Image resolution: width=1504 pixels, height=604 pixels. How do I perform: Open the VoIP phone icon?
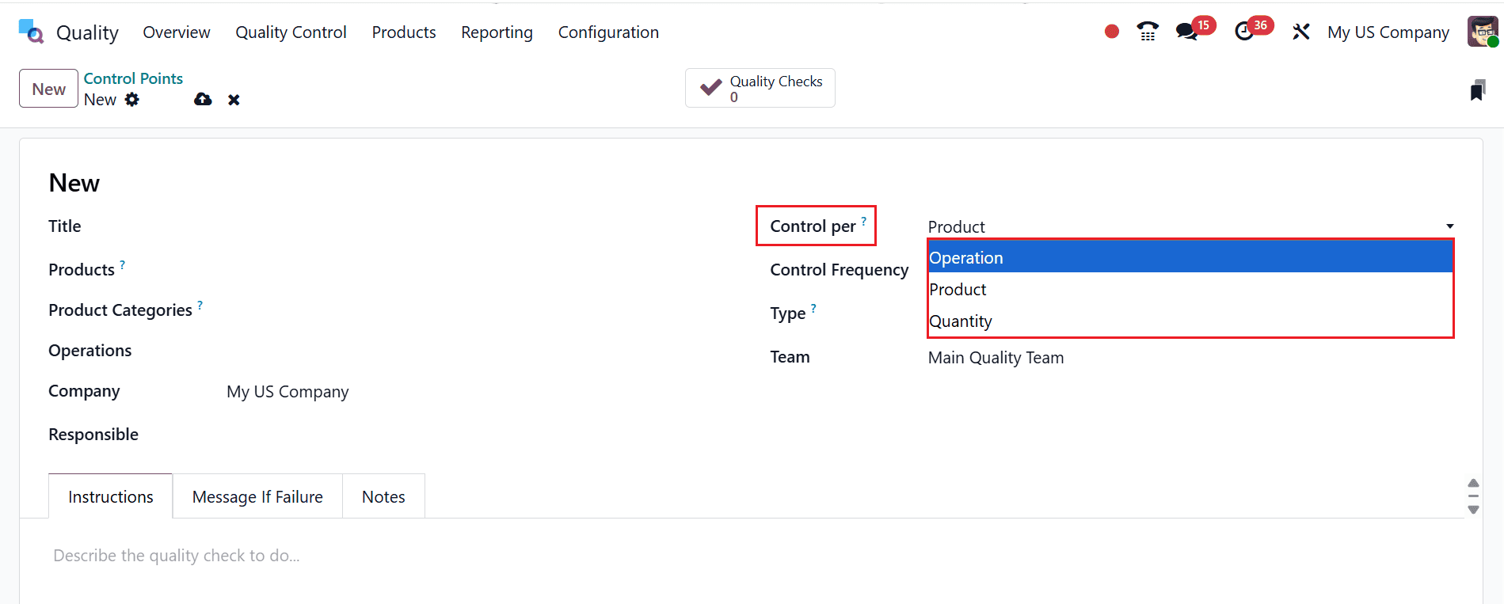1148,32
